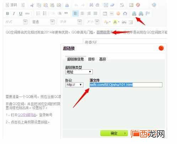This screenshot has height=144, width=177.
Task: Cut selection with the scissors icon
Action: (32, 5)
